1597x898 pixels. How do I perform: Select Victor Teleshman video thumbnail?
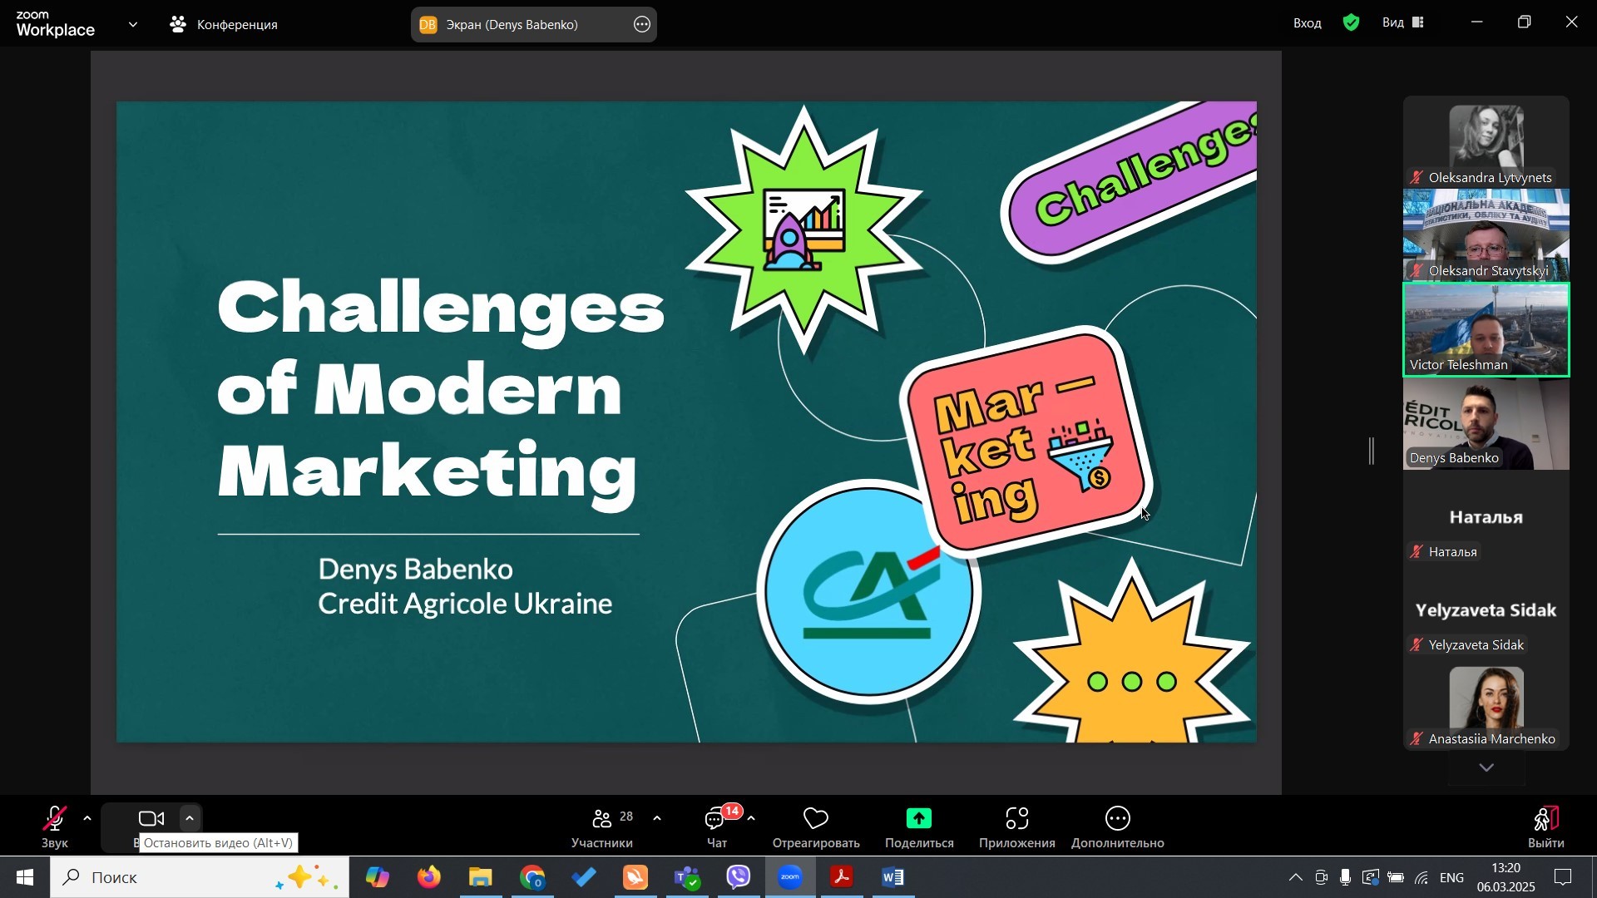(x=1486, y=330)
